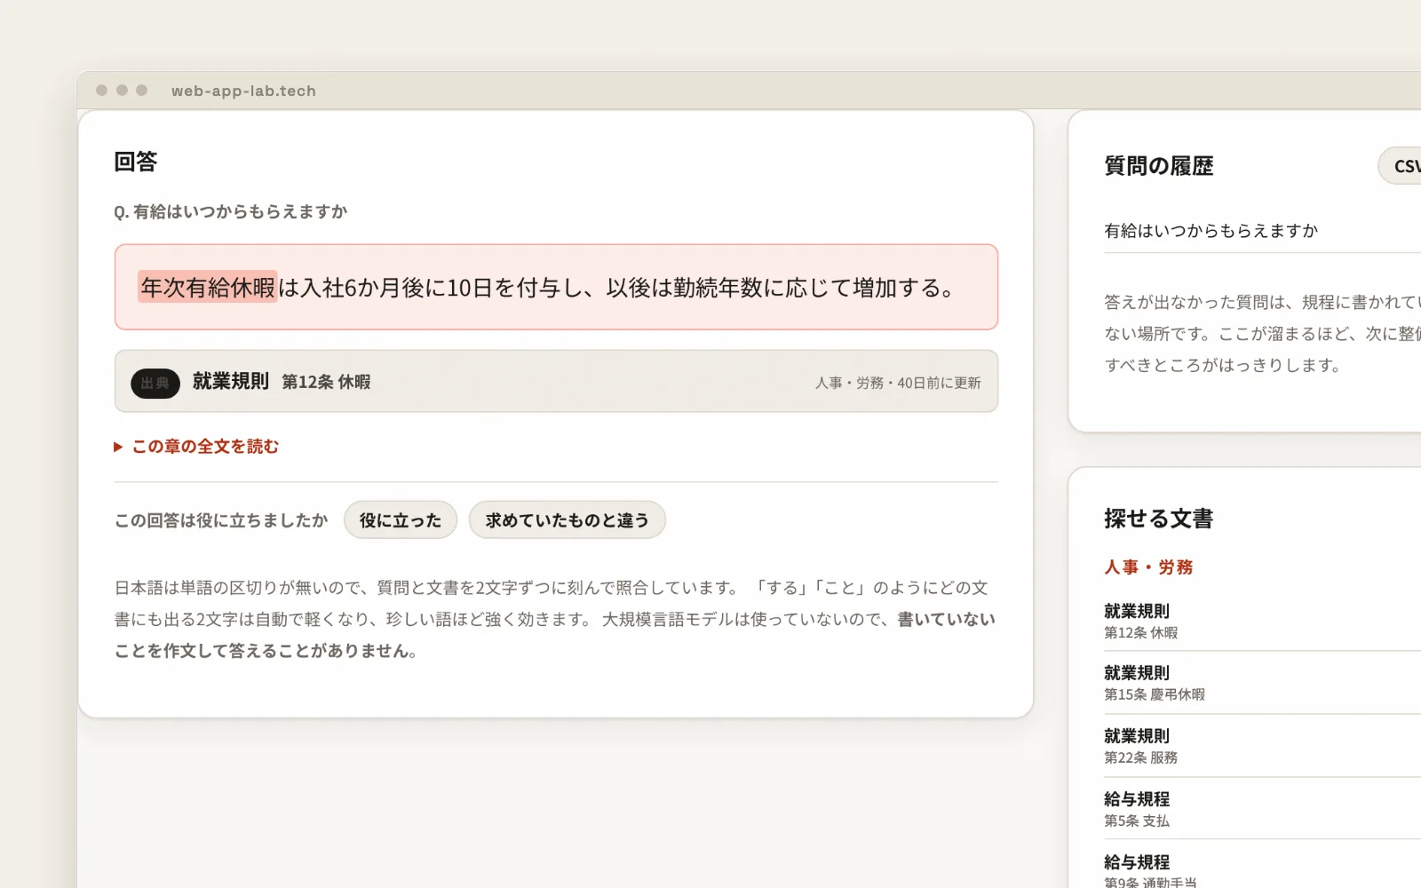Click the 役に立った feedback button
The image size is (1421, 888).
pos(401,520)
